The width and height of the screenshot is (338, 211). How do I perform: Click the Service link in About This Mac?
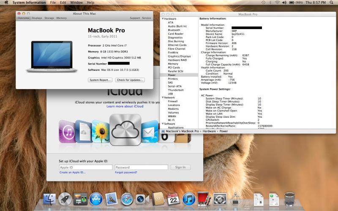tap(146, 18)
